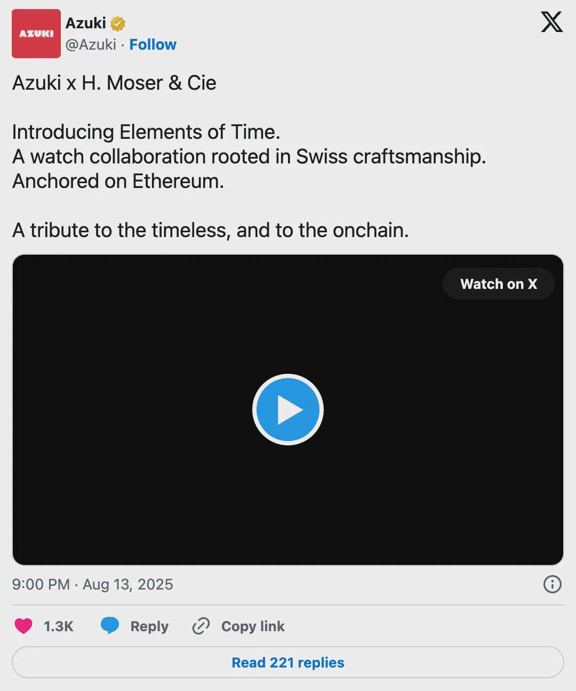This screenshot has height=691, width=576.
Task: Follow the Azuki account
Action: [x=153, y=44]
